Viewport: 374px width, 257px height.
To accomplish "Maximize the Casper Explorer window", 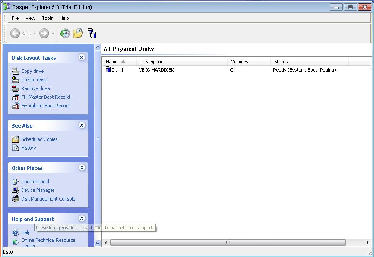I will (x=350, y=7).
